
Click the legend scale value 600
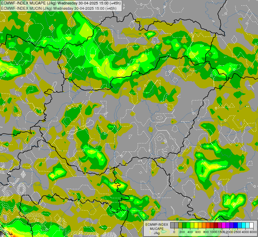[198, 232]
